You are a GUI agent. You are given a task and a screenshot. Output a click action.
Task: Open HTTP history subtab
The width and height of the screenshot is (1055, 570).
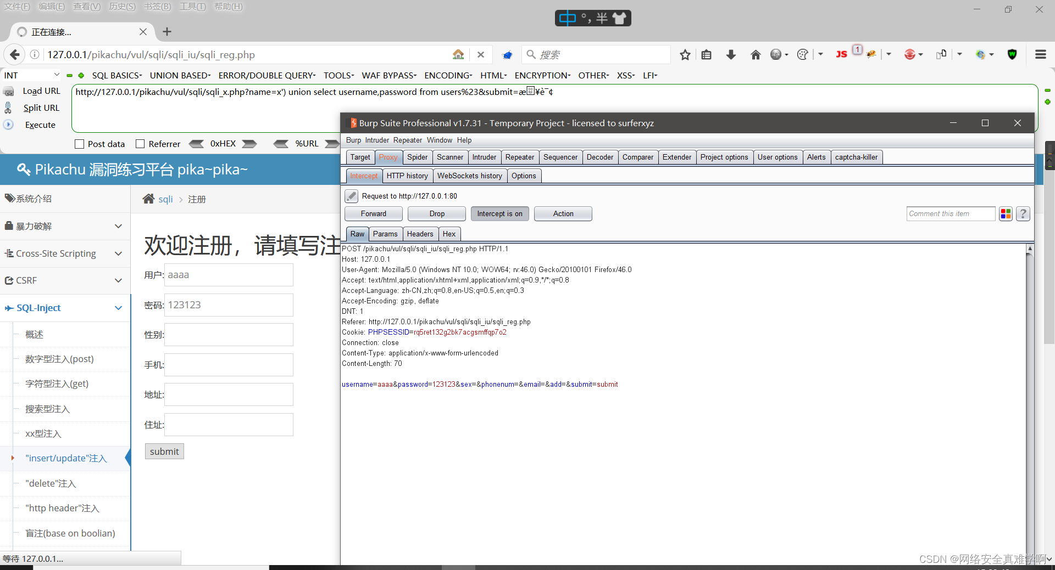pyautogui.click(x=407, y=176)
